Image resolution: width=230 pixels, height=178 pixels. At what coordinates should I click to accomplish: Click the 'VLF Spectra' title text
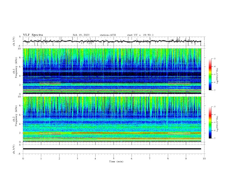[33, 35]
